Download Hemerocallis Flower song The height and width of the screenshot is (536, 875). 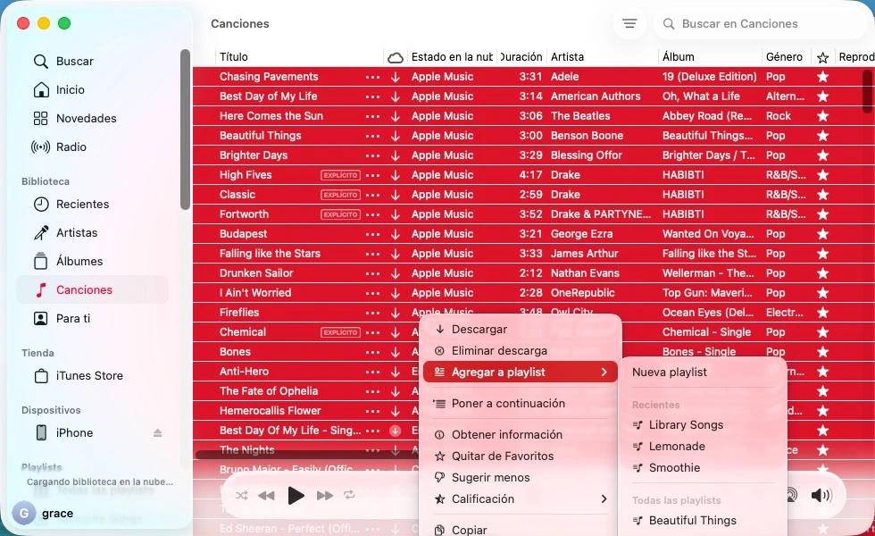395,411
